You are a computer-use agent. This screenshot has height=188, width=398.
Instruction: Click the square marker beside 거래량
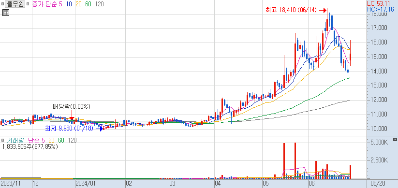click(2, 140)
